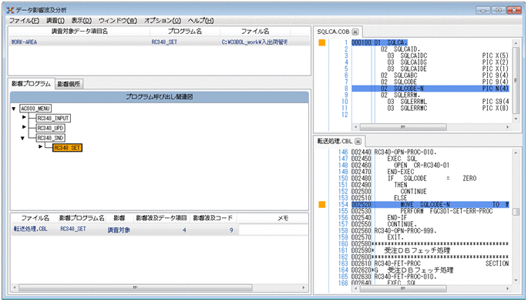528x302 pixels.
Task: Click results table horizontal scrollbar thumb
Action: coord(136,287)
